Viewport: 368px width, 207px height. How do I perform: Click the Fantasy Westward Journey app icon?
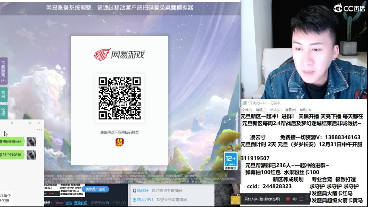point(120,142)
